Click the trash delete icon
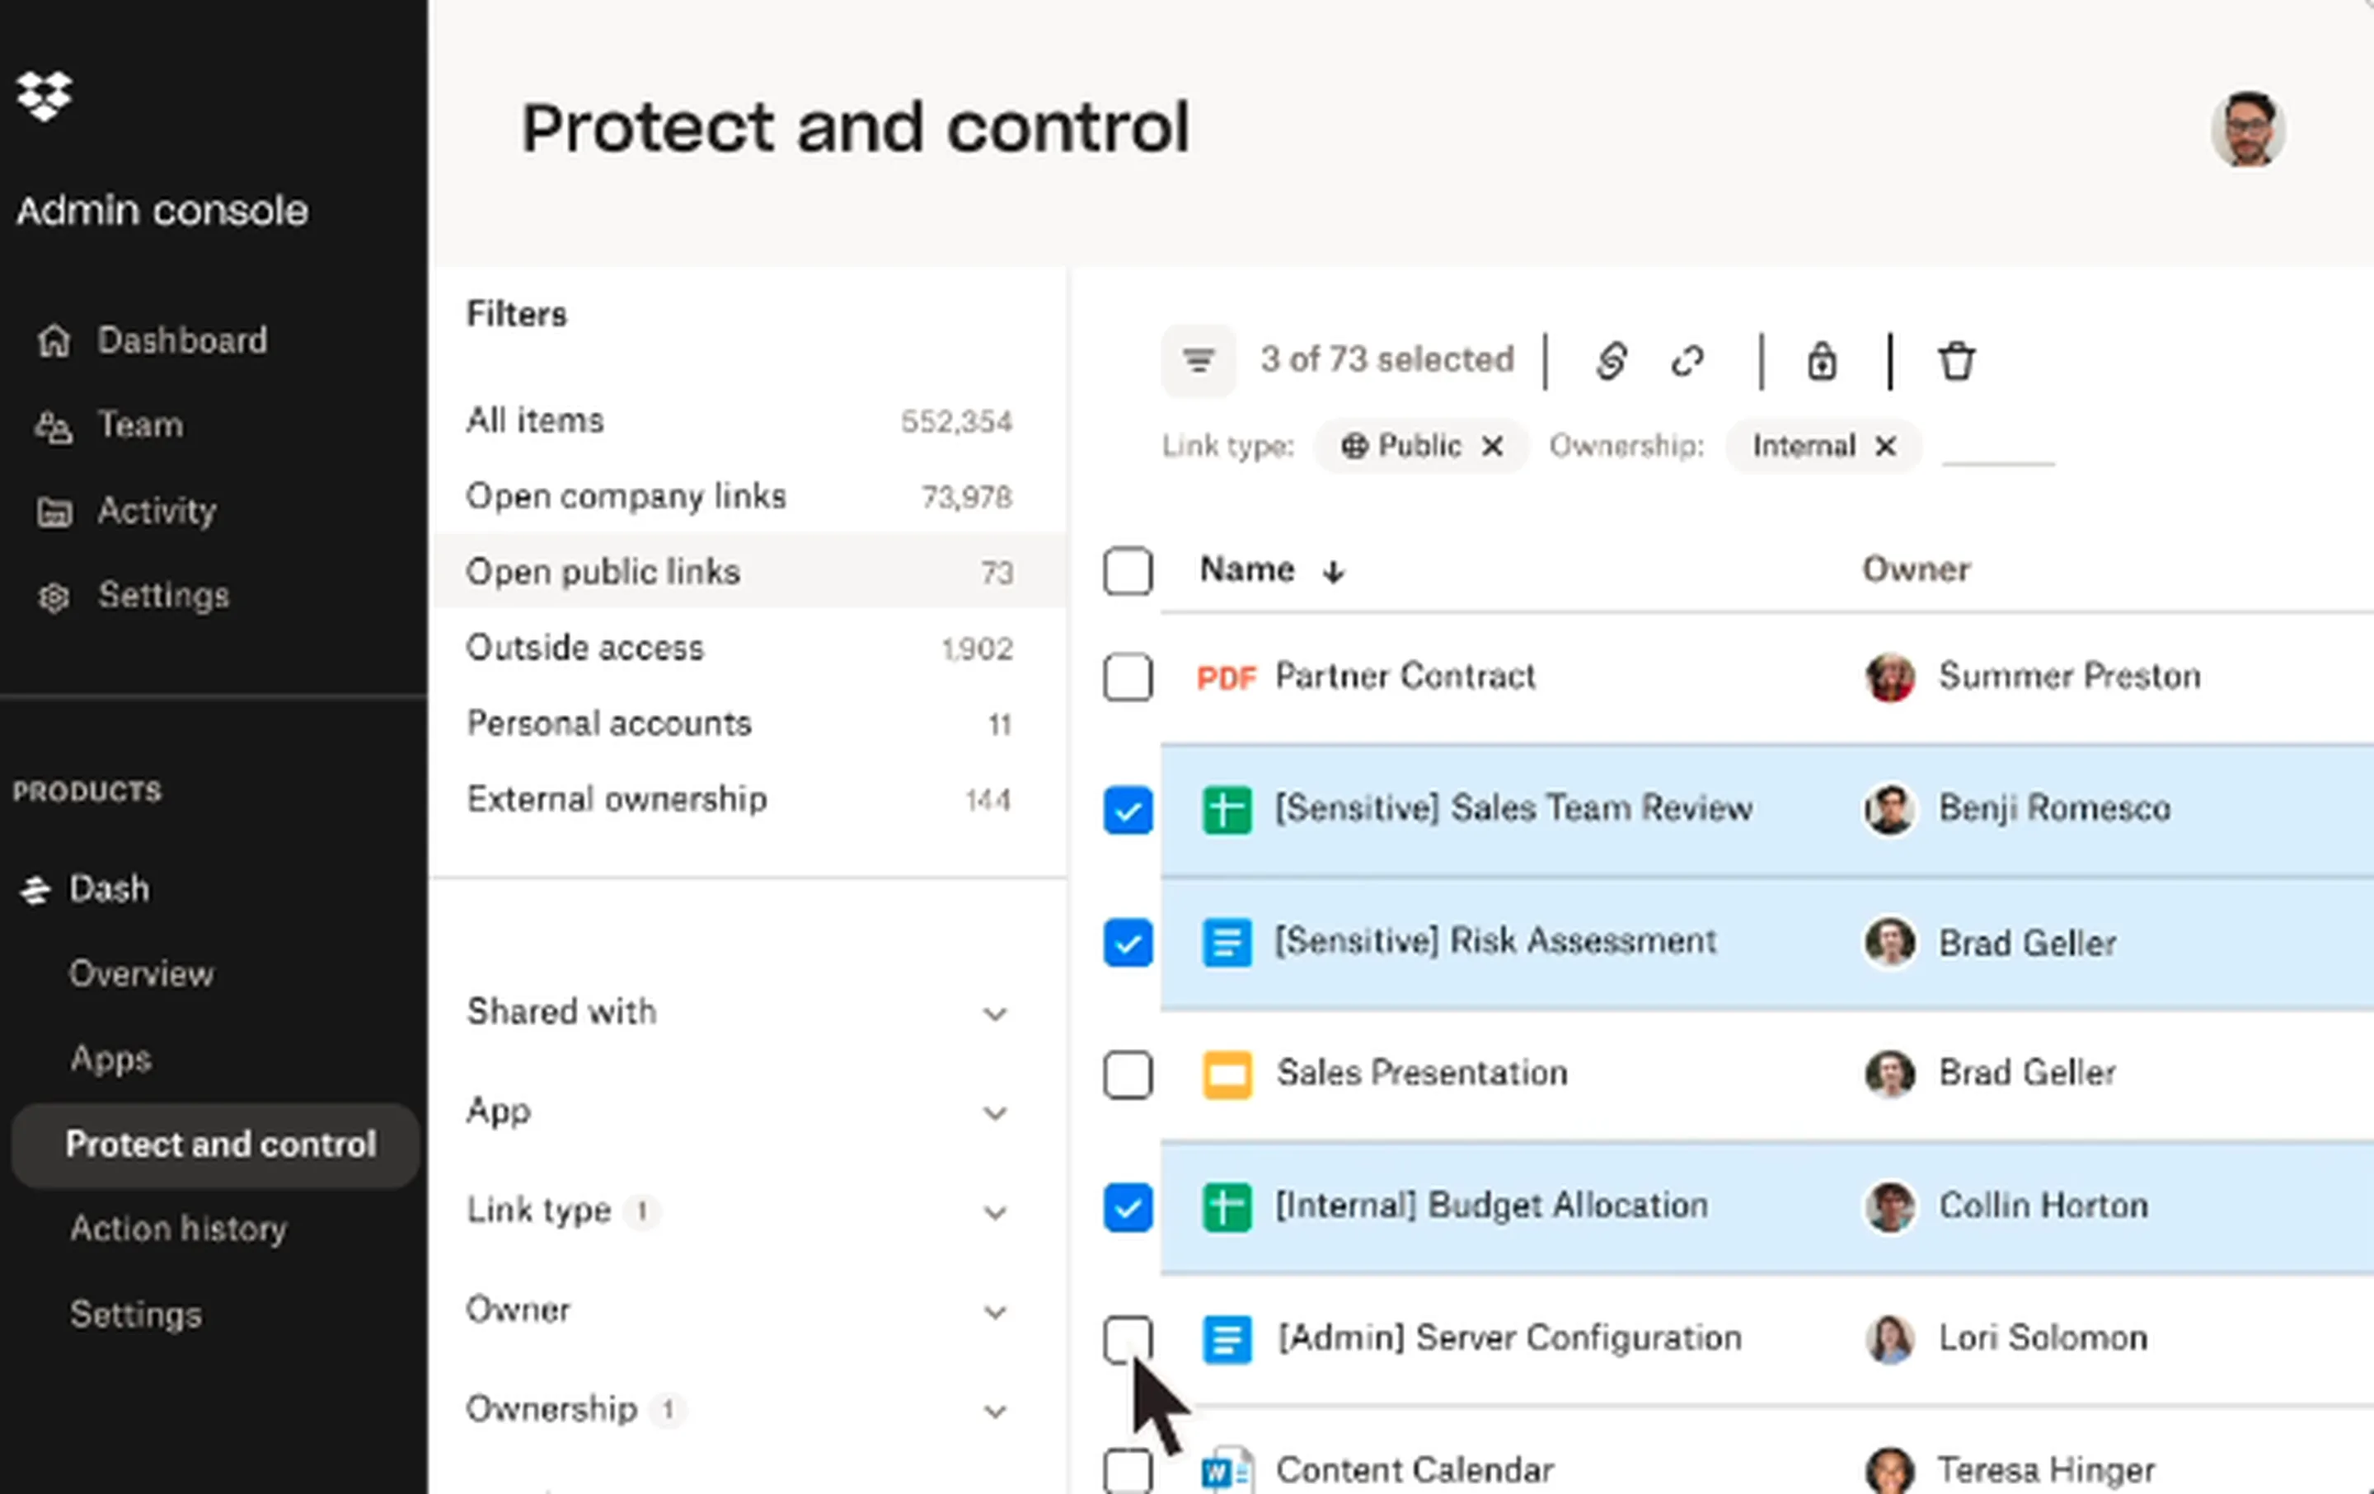Image resolution: width=2374 pixels, height=1494 pixels. [1956, 361]
